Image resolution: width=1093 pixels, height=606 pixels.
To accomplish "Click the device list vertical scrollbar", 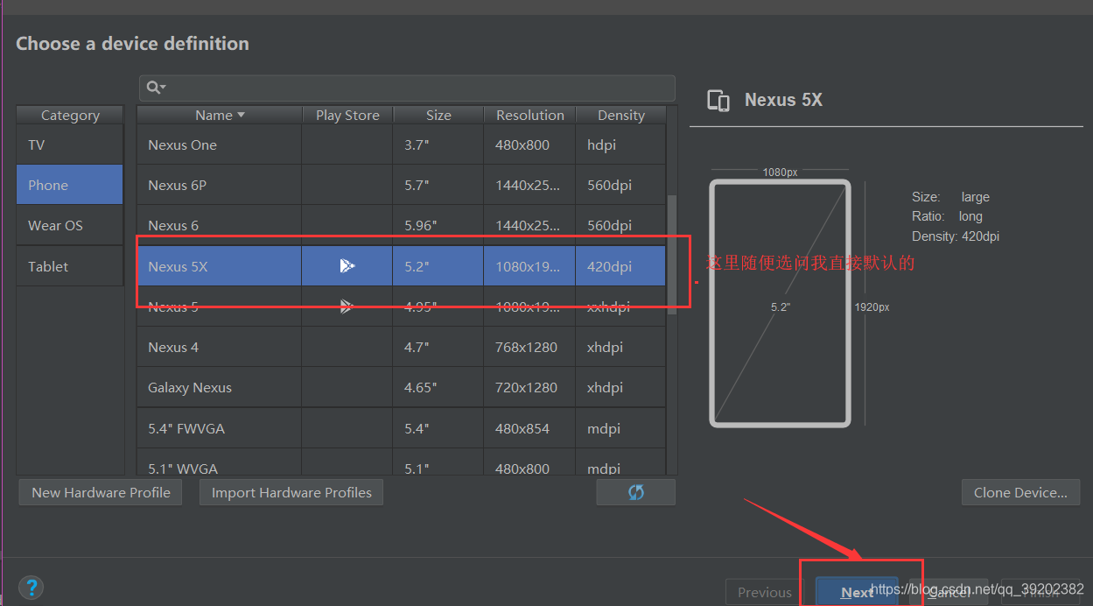I will tap(672, 254).
